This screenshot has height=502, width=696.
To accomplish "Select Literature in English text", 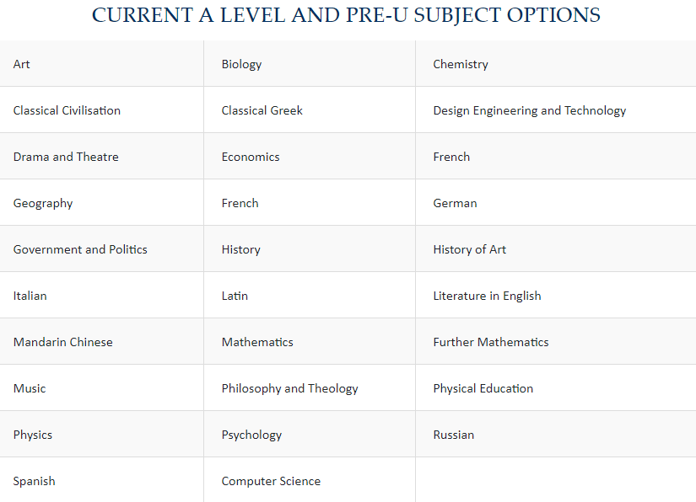I will click(487, 296).
